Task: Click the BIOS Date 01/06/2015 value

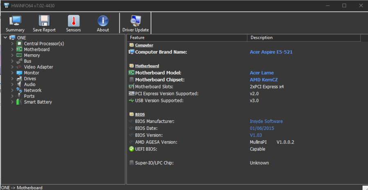Action: pos(262,128)
